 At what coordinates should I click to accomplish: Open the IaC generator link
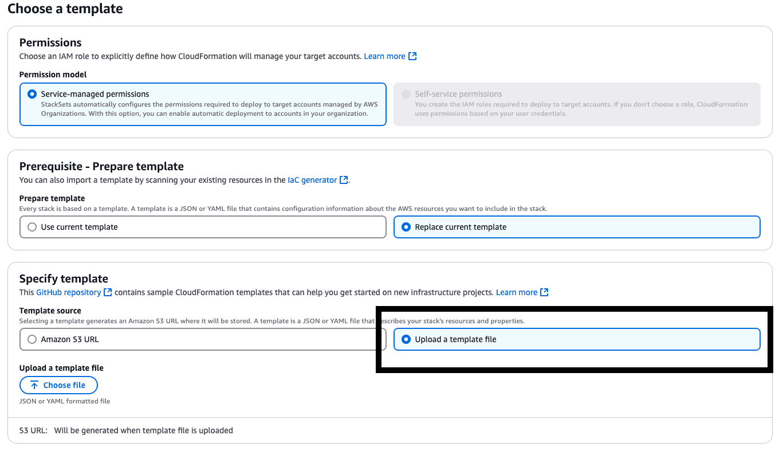click(x=312, y=180)
